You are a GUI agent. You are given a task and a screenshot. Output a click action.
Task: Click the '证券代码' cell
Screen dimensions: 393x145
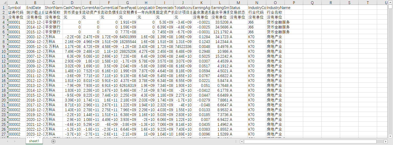(x=16, y=13)
